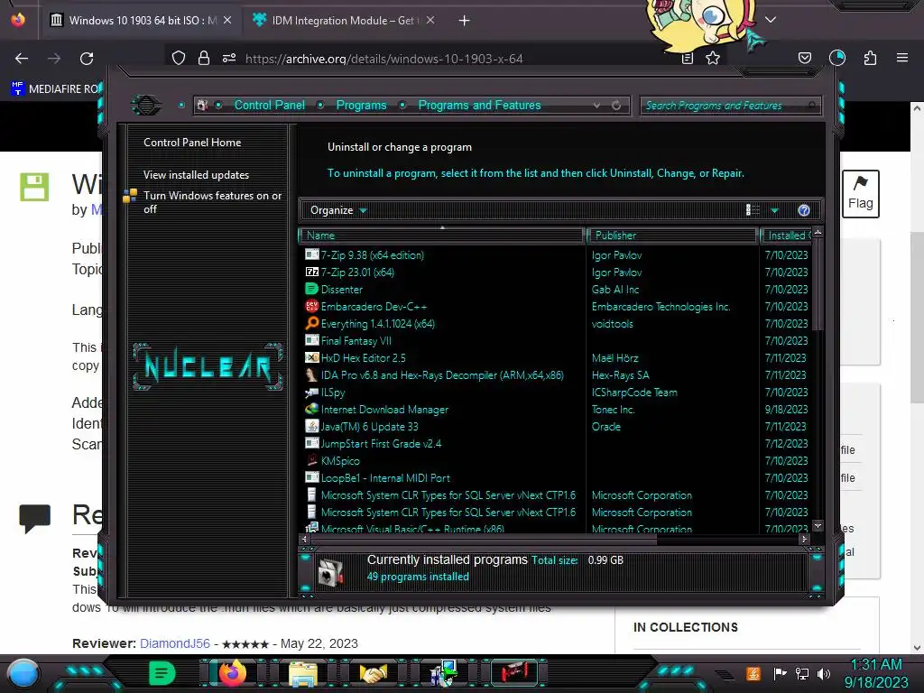Open the Firefox extensions puzzle icon
Image resolution: width=924 pixels, height=693 pixels.
pyautogui.click(x=871, y=58)
